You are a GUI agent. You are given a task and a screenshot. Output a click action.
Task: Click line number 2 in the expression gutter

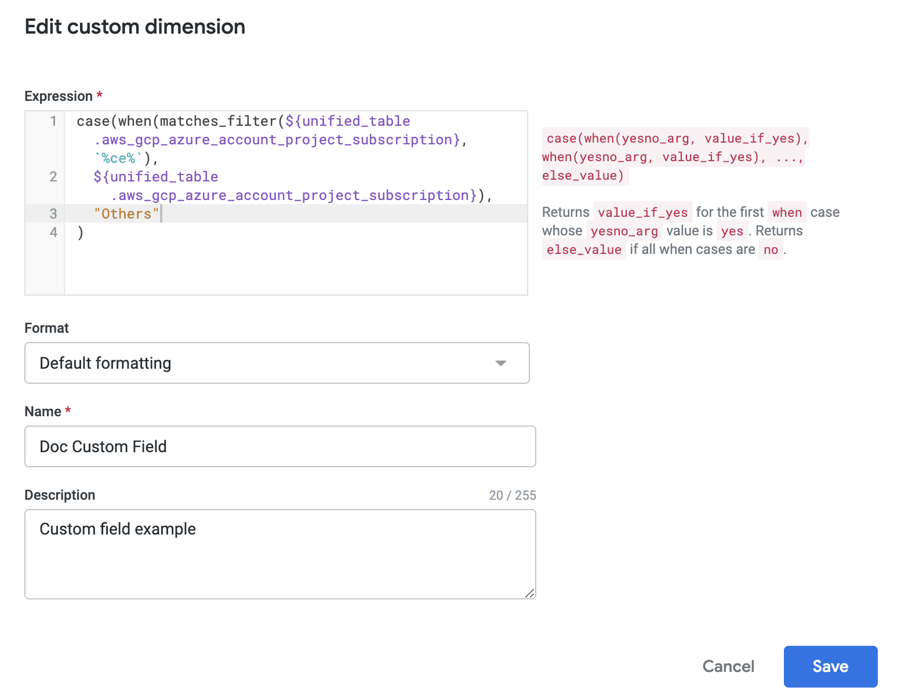pos(53,177)
